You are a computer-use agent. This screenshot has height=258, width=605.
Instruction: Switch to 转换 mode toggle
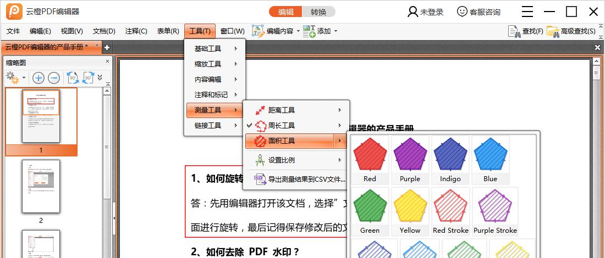tap(318, 12)
